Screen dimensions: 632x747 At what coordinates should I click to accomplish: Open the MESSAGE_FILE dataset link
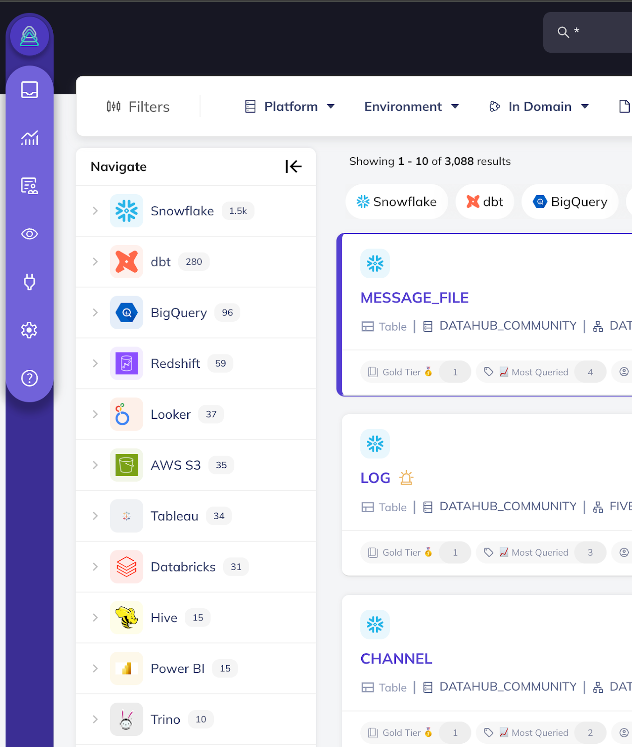point(414,298)
